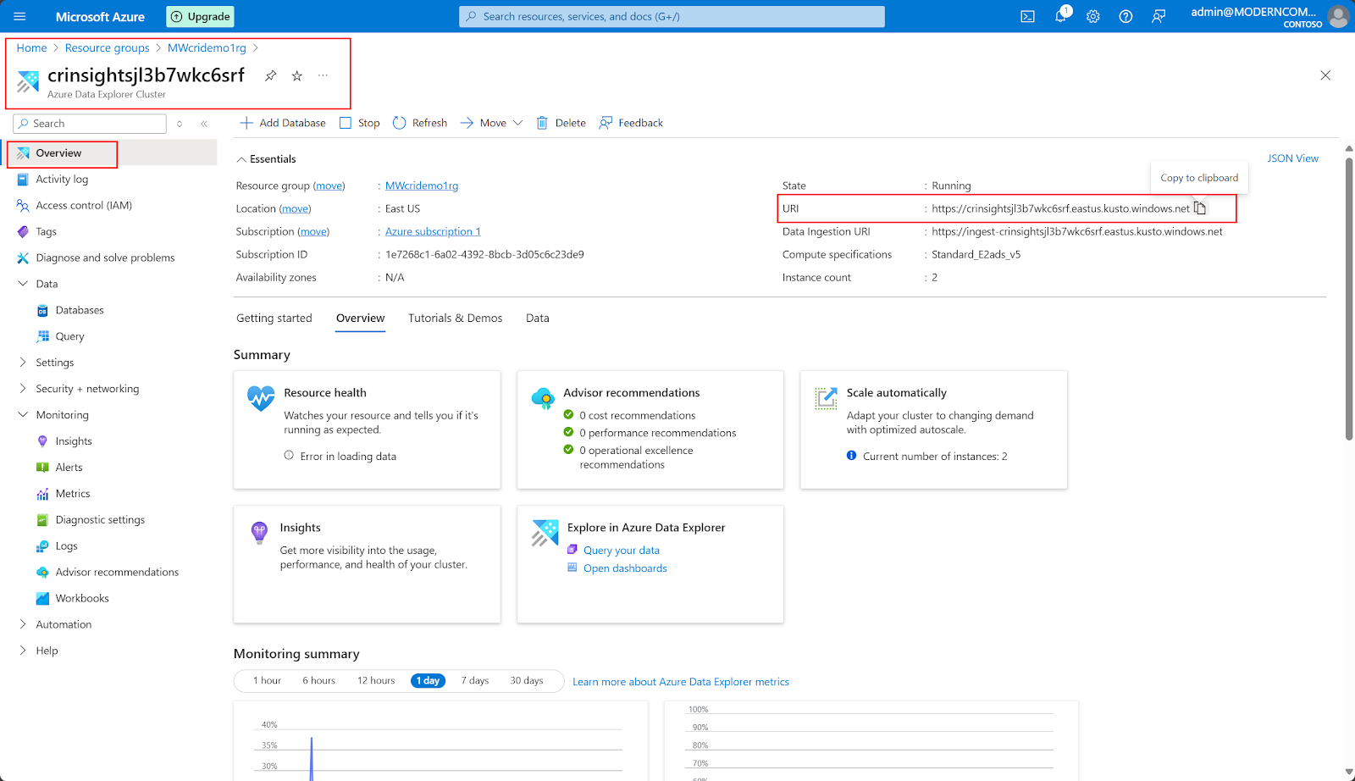Open JSON View link

tap(1292, 158)
